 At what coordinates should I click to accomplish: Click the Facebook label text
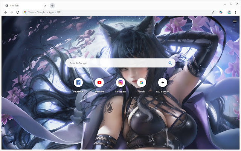coord(78,91)
